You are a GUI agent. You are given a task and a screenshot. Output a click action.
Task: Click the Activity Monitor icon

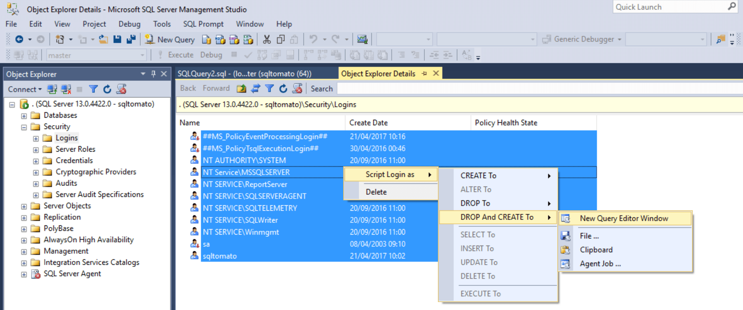tap(362, 39)
